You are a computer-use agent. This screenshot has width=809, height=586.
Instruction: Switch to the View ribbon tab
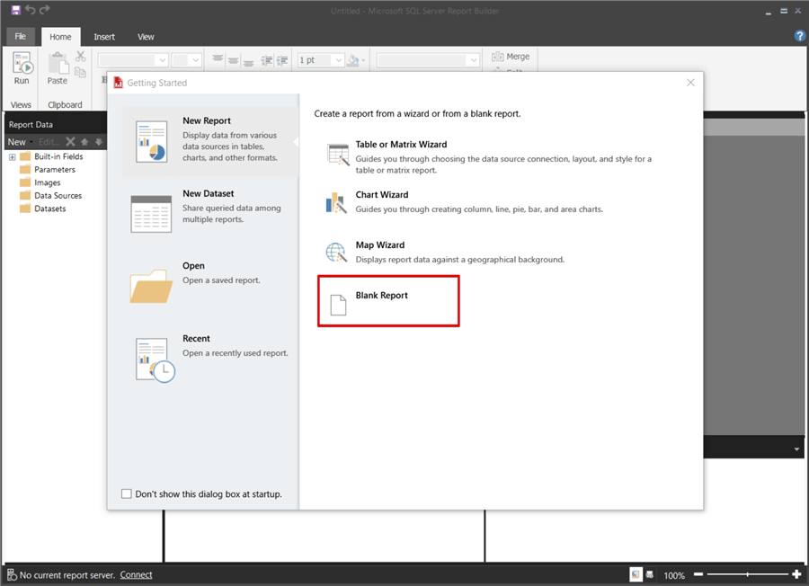click(146, 37)
